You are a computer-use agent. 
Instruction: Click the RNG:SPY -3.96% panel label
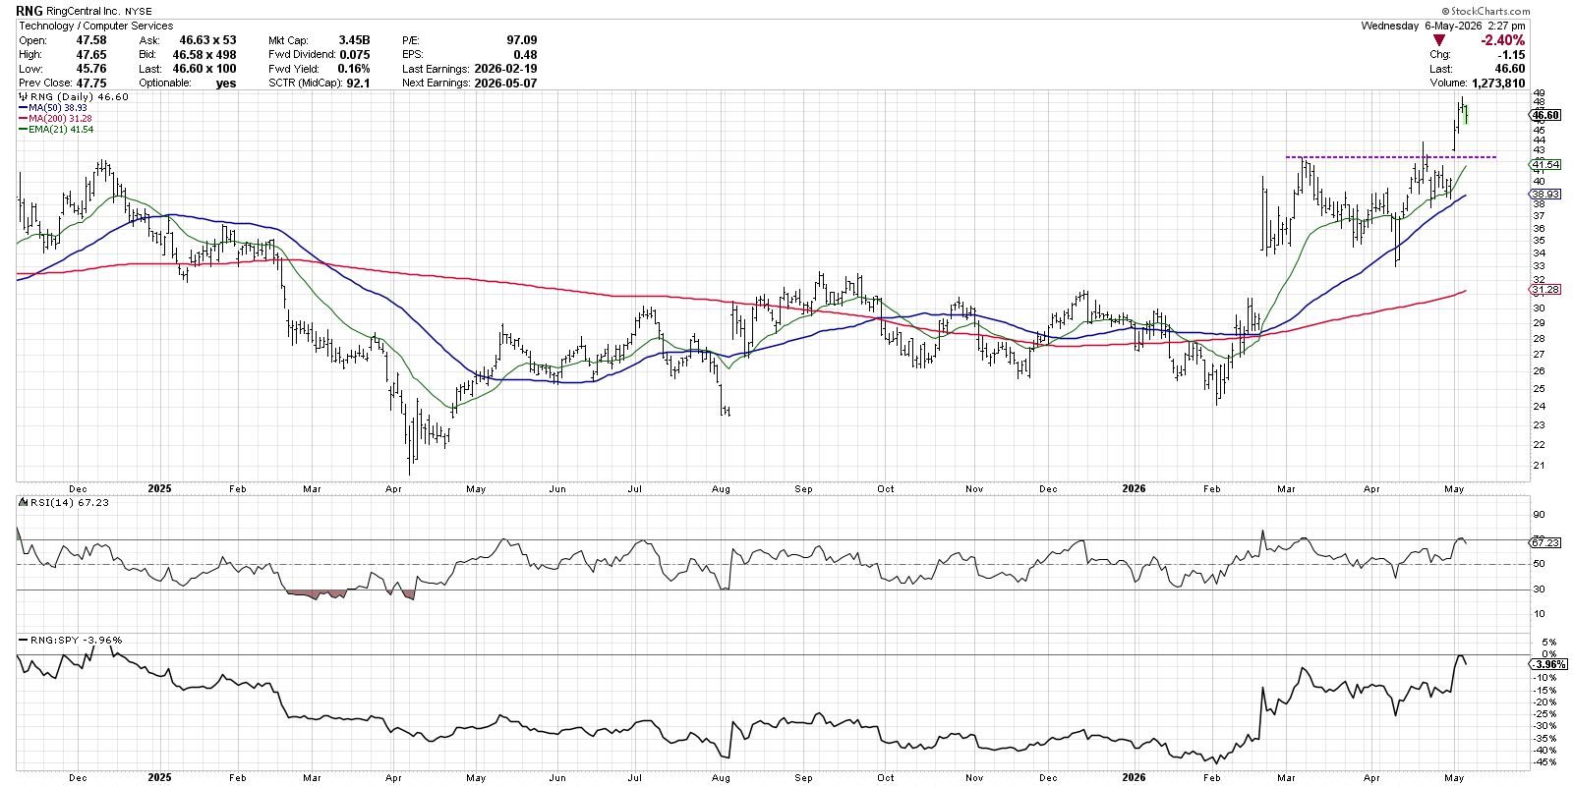76,640
